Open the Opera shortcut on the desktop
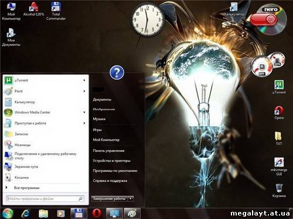Image resolution: width=293 pixels, height=219 pixels. [279, 113]
